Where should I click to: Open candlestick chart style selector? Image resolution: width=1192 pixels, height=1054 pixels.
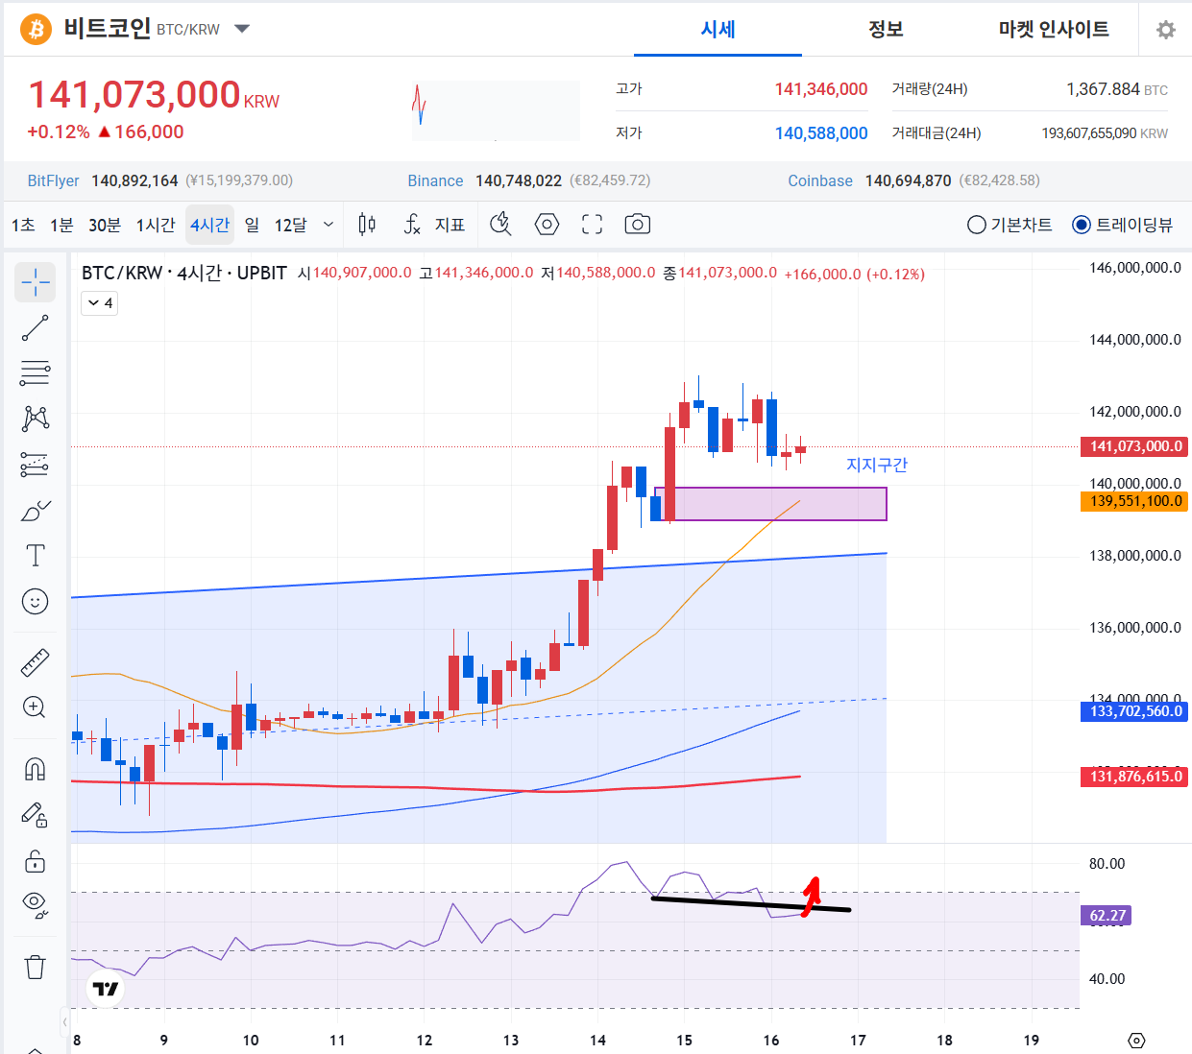pyautogui.click(x=367, y=225)
